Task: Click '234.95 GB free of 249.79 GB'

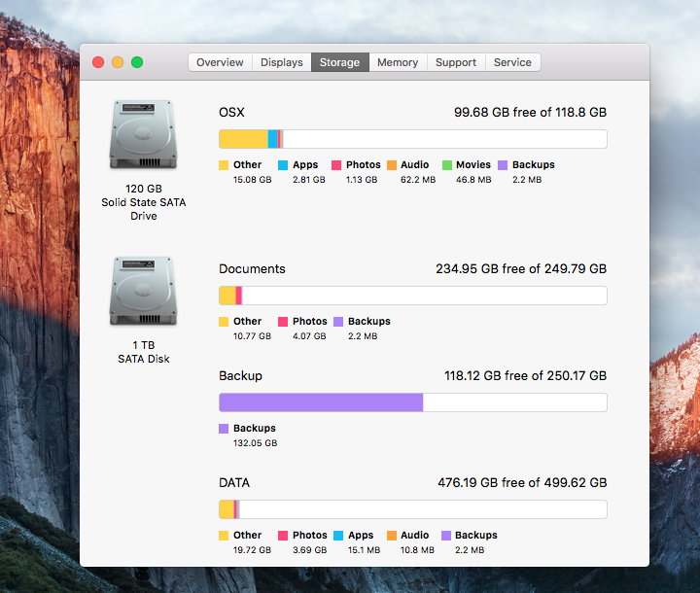Action: point(521,269)
